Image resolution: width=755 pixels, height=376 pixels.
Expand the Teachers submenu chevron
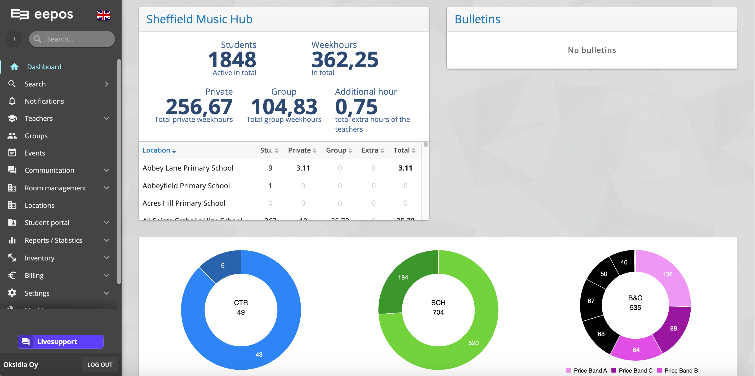coord(107,118)
